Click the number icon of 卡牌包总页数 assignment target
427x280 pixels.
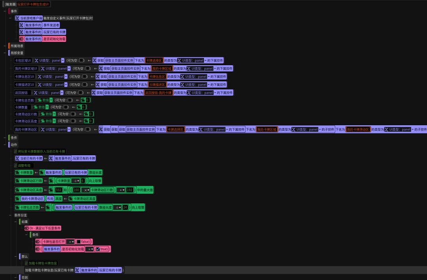click(17, 207)
